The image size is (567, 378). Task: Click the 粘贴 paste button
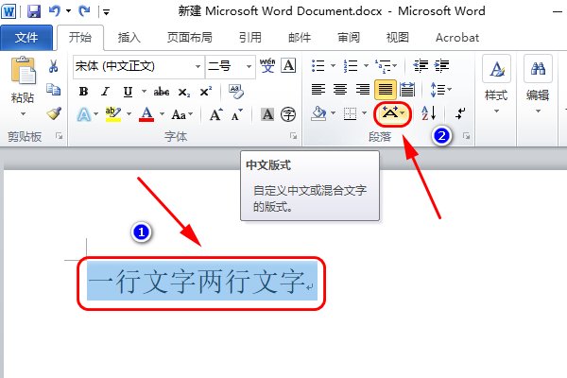pos(23,87)
